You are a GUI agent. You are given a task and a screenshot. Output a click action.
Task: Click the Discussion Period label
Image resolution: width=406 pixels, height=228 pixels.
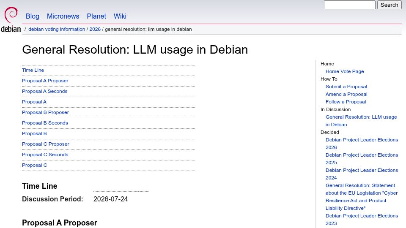pos(52,199)
